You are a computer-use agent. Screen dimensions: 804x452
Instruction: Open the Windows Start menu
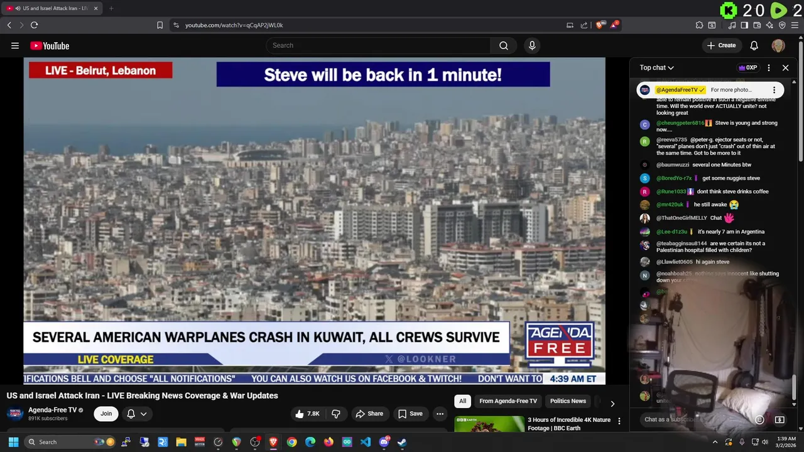click(x=13, y=442)
